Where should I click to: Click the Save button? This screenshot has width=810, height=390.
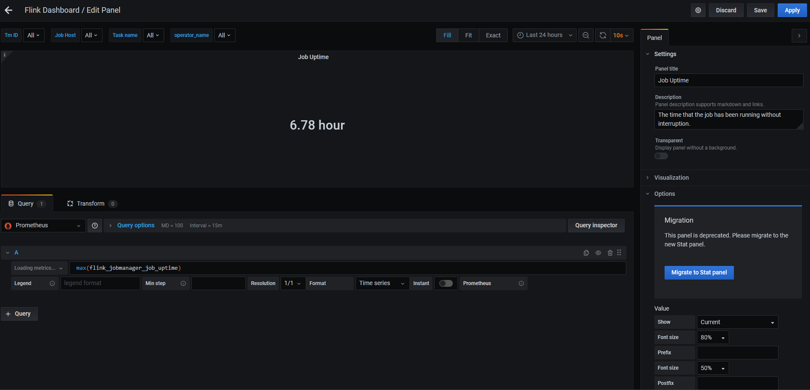click(760, 10)
